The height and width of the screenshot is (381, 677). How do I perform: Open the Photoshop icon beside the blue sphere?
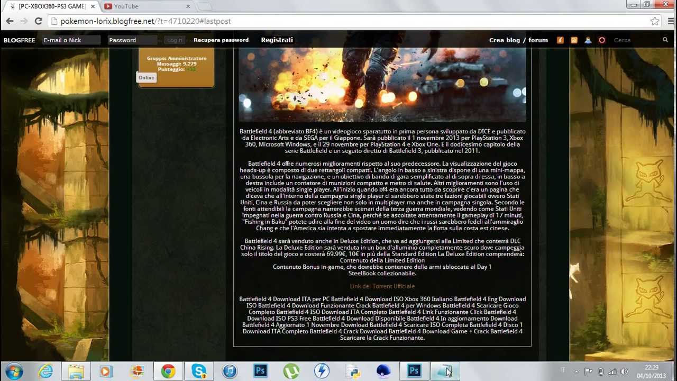414,371
